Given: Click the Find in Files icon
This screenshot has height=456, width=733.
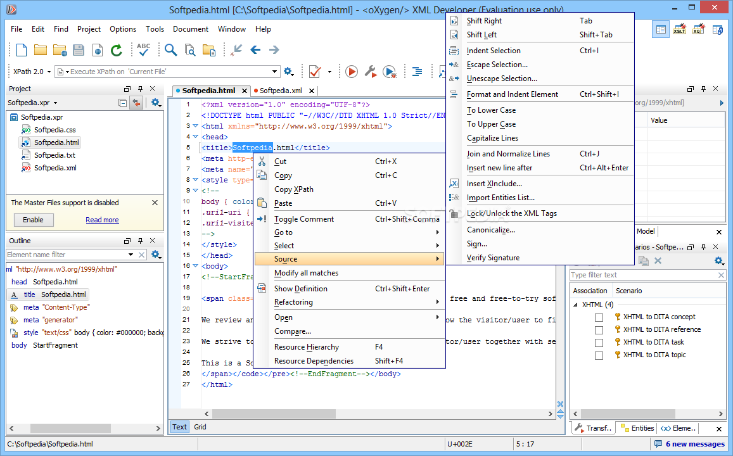Looking at the screenshot, I should 190,50.
